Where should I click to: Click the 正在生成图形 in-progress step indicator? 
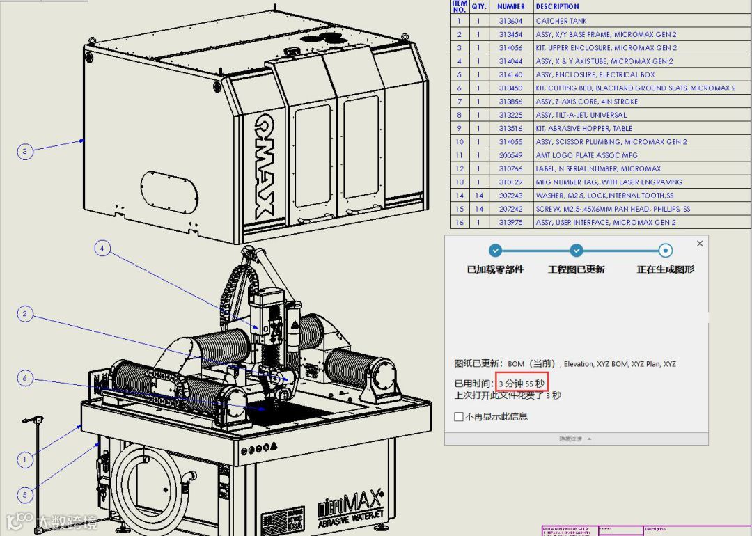click(x=665, y=251)
